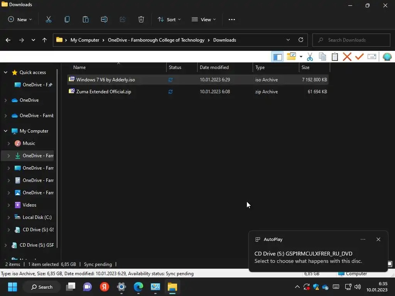Click the AutoPlay CD Drive notification message
The width and height of the screenshot is (395, 296).
coord(308,257)
